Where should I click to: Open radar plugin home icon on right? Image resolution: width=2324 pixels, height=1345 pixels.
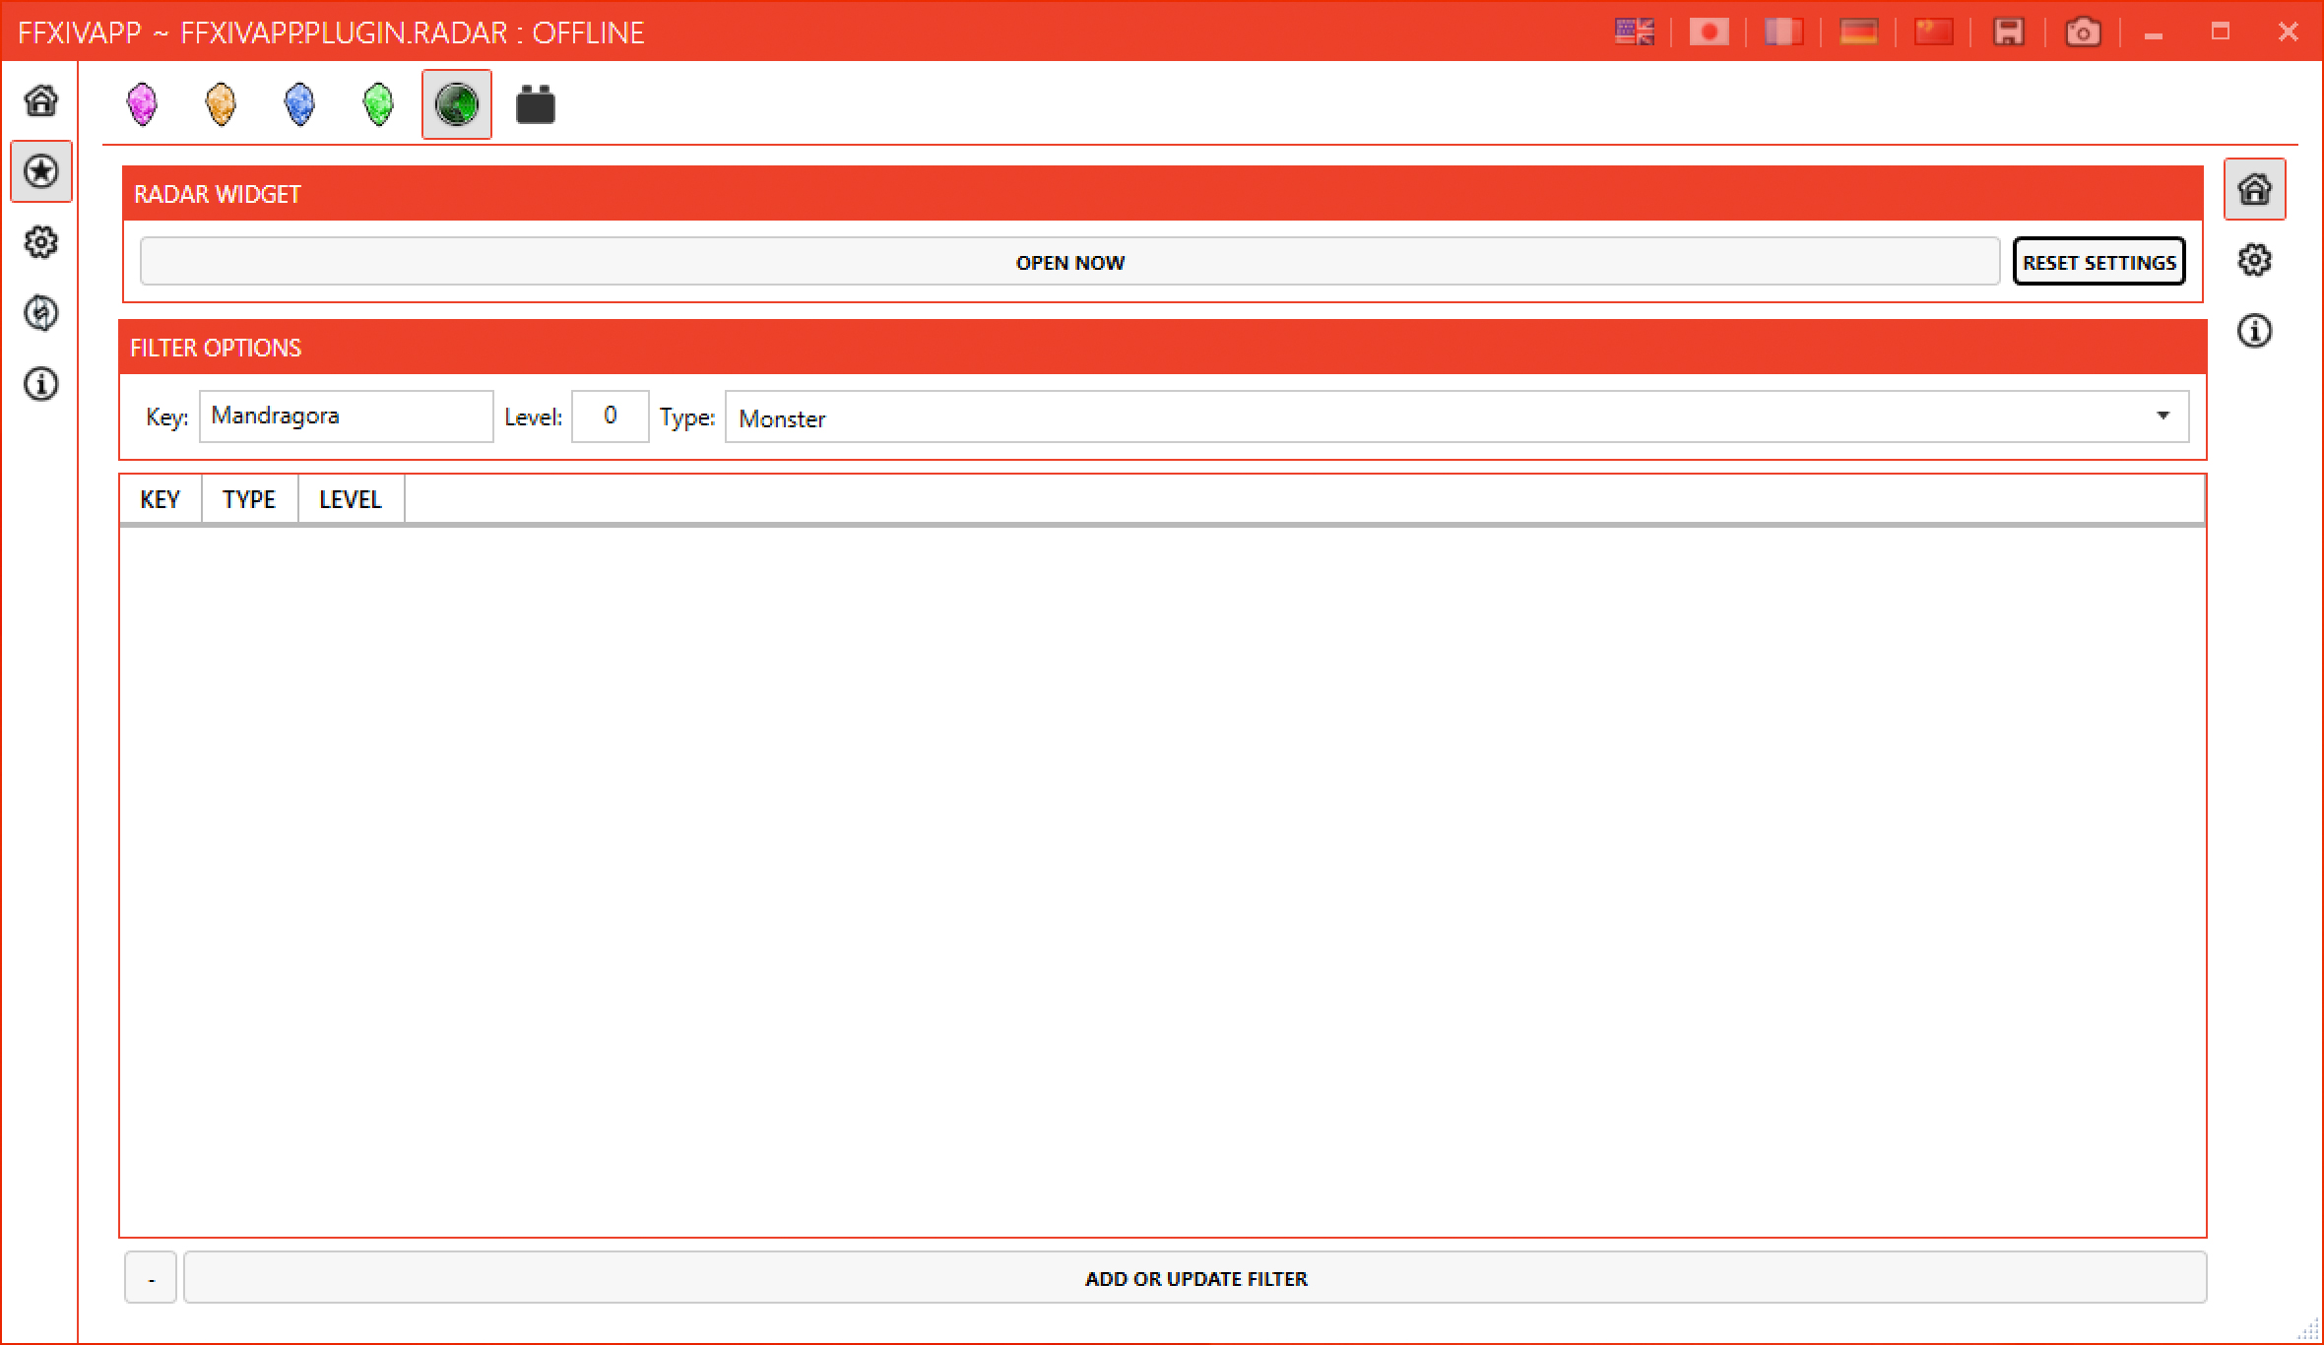click(2255, 189)
